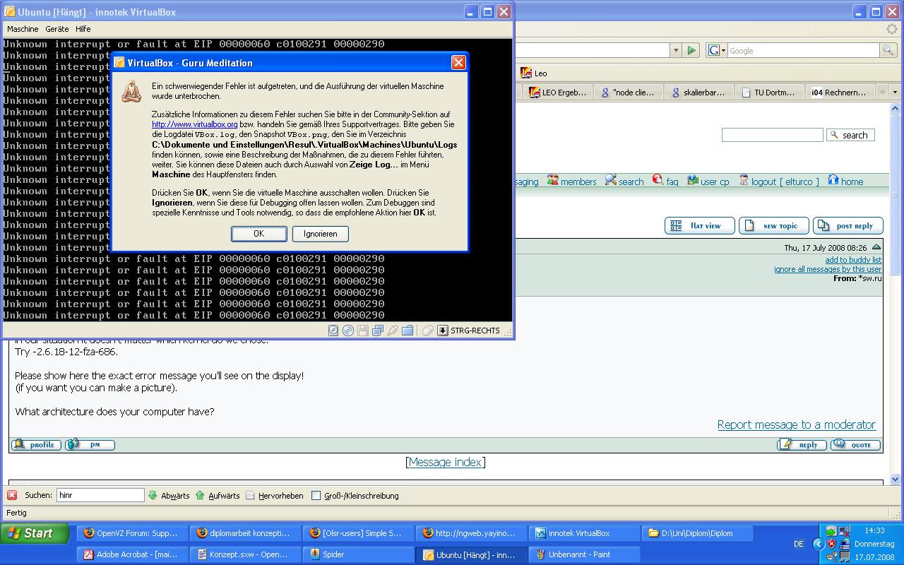Screen dimensions: 904x565
Task: Close the find bar with red X
Action: point(12,495)
